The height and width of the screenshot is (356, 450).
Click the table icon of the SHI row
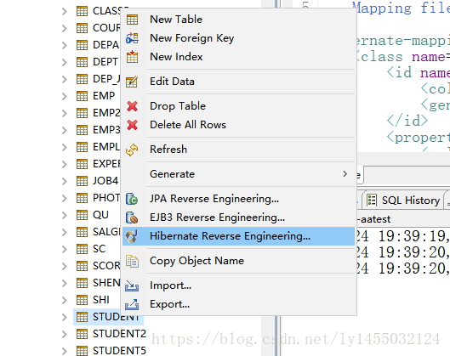[x=82, y=300]
